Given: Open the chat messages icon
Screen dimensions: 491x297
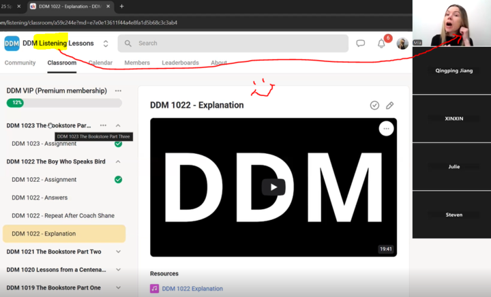Looking at the screenshot, I should pos(361,43).
